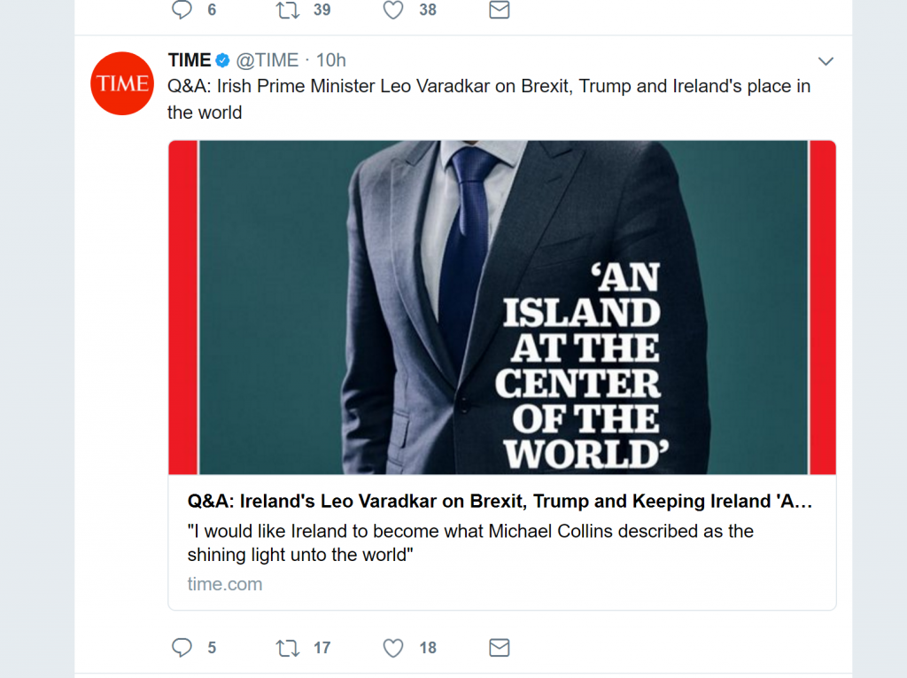907x678 pixels.
Task: Click reply icon showing 6 replies
Action: pos(182,10)
